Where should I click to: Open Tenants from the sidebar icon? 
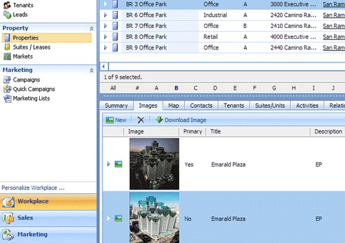[7, 5]
